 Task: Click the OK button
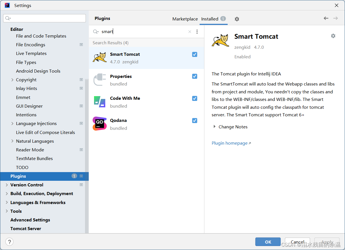[x=268, y=242]
